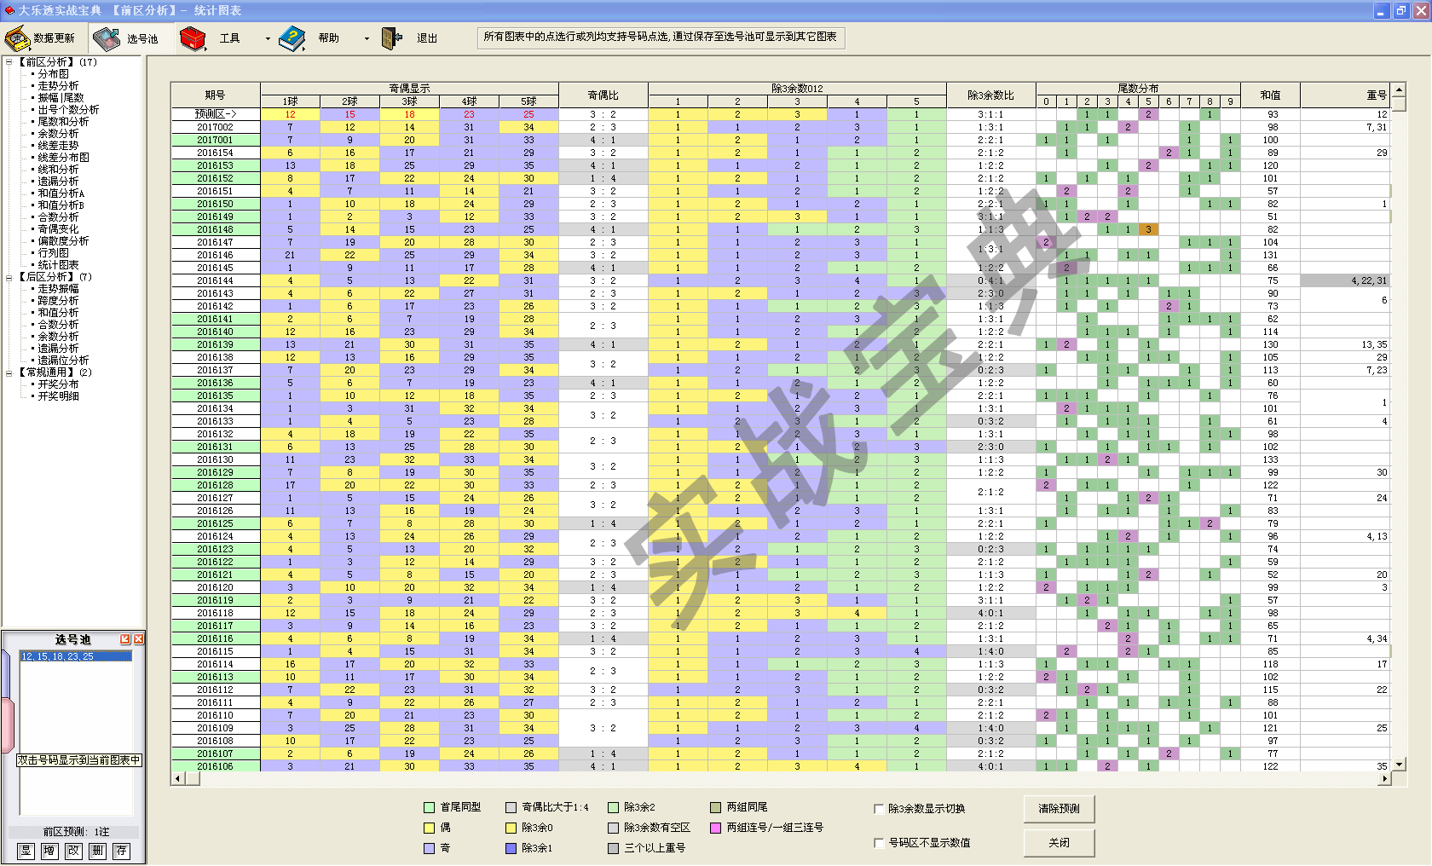The width and height of the screenshot is (1432, 866).
Task: Click the 2016106 period row label
Action: coord(215,766)
